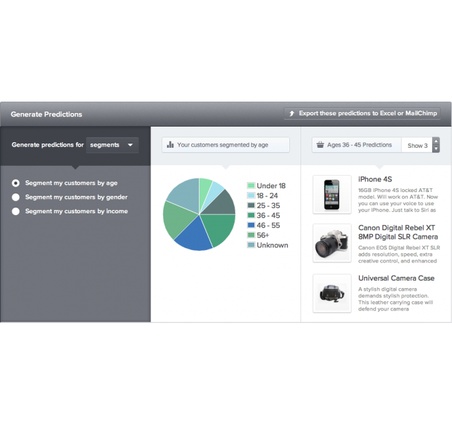Click the 46 - 55 legend swatch
The image size is (452, 424).
click(x=251, y=225)
